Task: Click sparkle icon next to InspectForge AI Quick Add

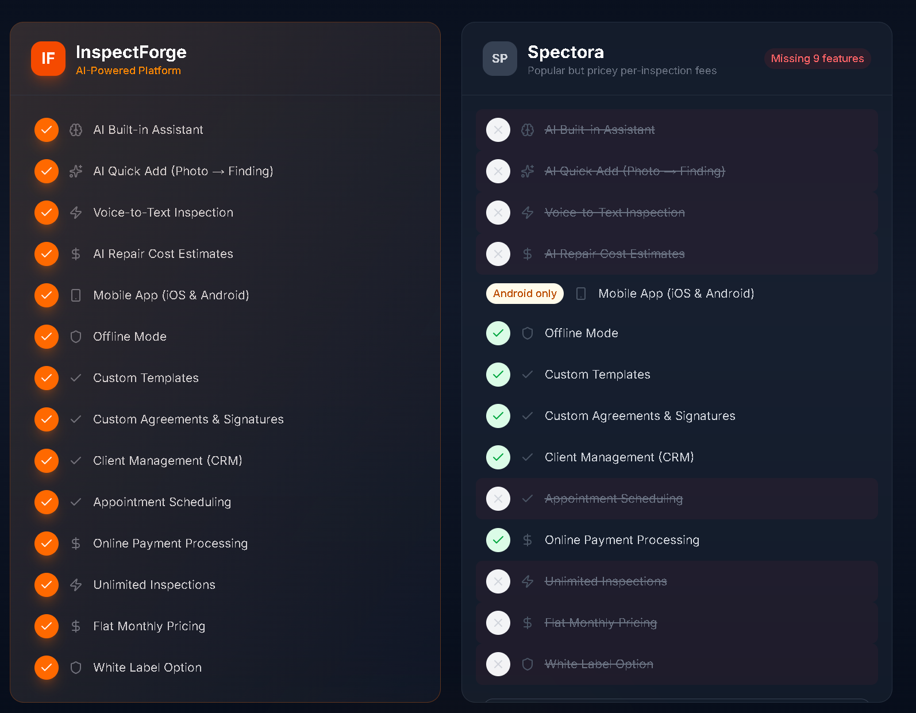Action: (x=76, y=171)
